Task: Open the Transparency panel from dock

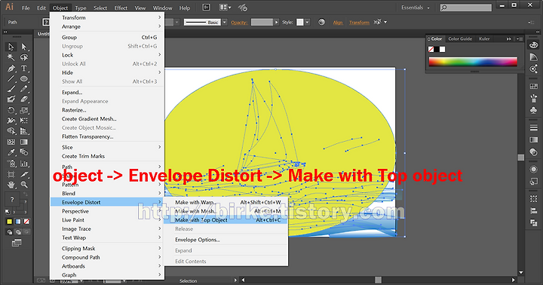Action: (534, 152)
